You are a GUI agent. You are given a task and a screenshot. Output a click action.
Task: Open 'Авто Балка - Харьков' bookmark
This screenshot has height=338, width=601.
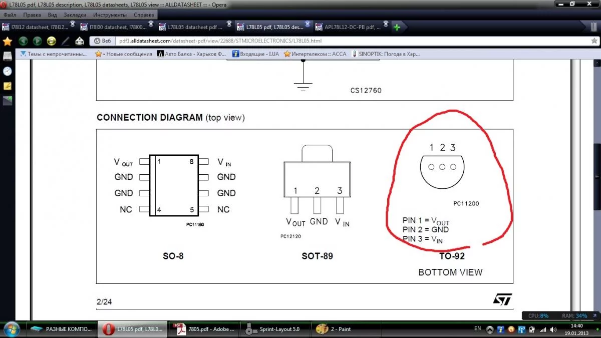coord(192,54)
